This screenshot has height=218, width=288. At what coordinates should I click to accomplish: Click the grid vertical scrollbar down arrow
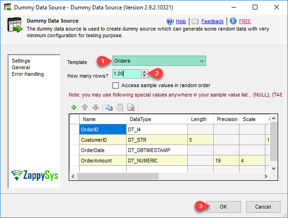[273, 169]
